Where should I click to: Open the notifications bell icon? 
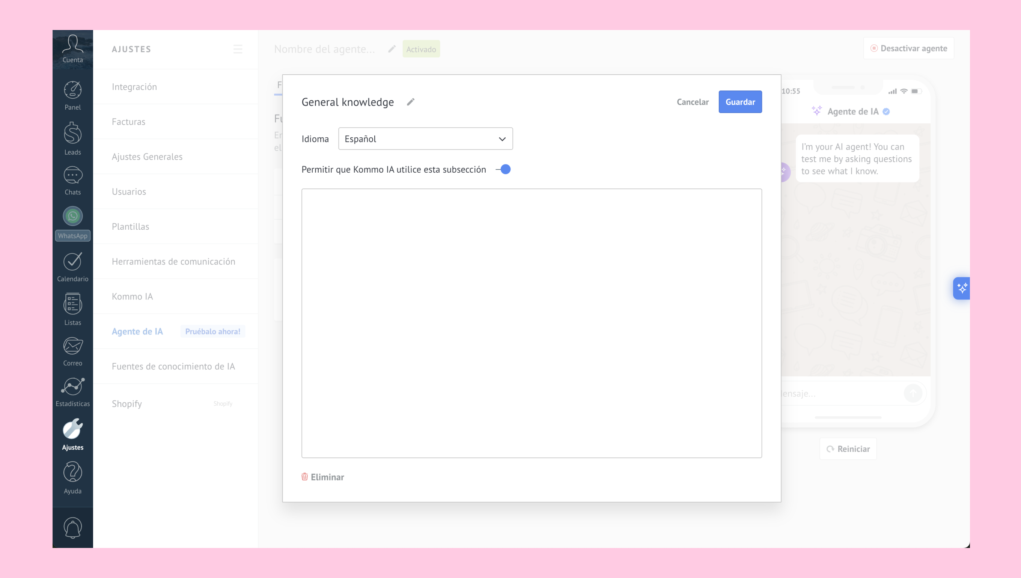(x=73, y=528)
